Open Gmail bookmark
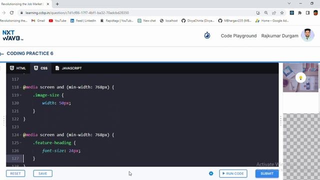320x180 pixels. (x=38, y=20)
